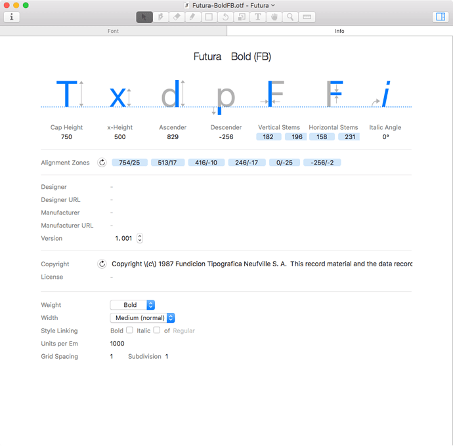
Task: Open the Weight dropdown set to Bold
Action: tap(133, 305)
